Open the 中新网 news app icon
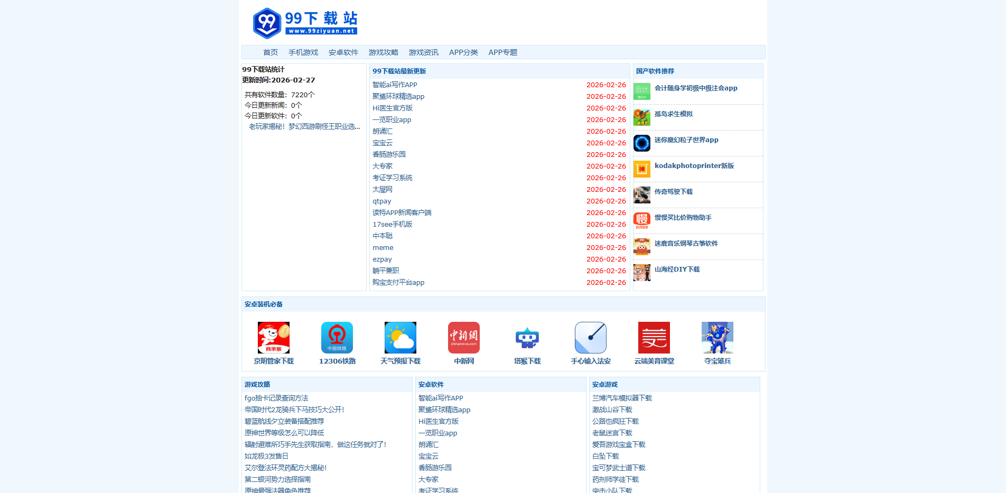Image resolution: width=1006 pixels, height=493 pixels. coord(463,338)
